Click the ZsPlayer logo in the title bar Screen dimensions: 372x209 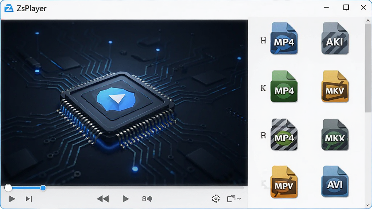coord(9,8)
